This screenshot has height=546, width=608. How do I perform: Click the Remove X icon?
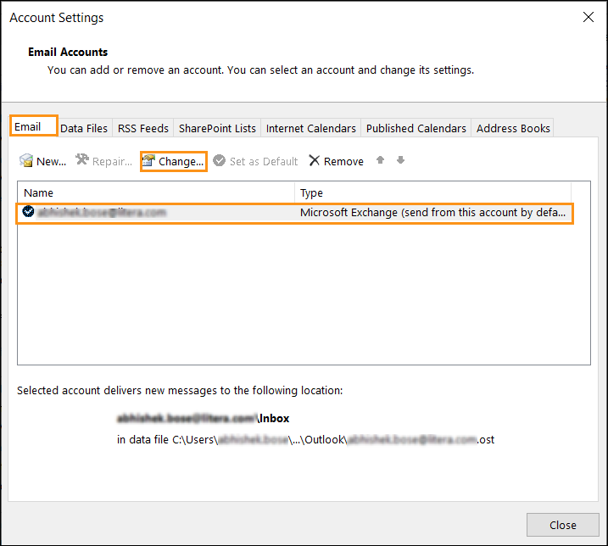(x=314, y=160)
